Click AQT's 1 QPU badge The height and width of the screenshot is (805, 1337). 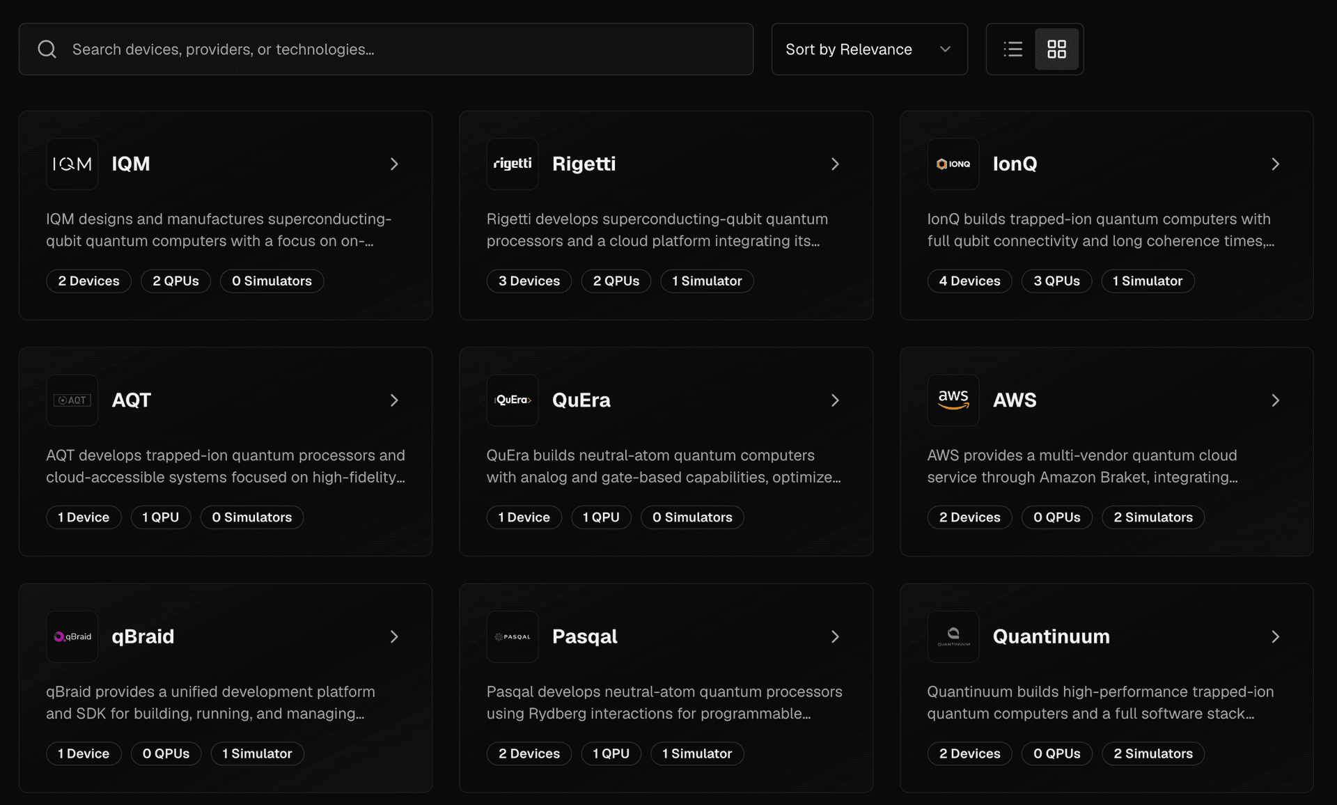(160, 517)
